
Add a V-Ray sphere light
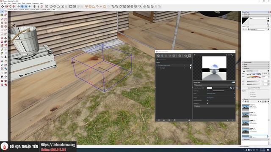tap(90, 6)
